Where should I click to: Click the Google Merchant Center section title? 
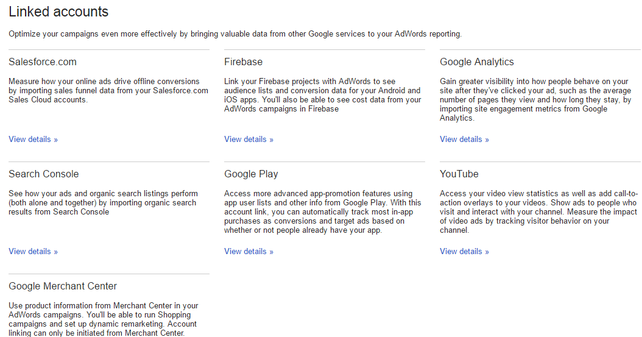point(63,286)
